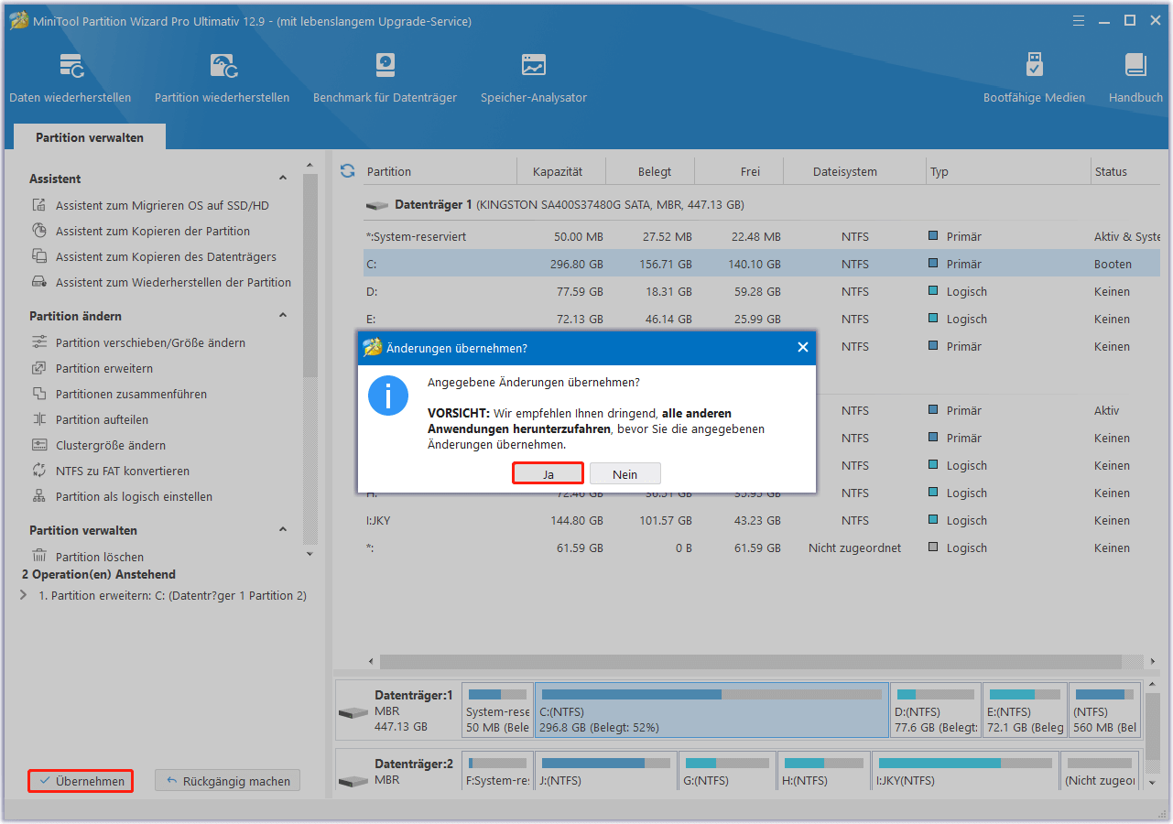This screenshot has width=1173, height=824.
Task: Select System-reserviert block on Datenträger 1 map
Action: pyautogui.click(x=497, y=710)
